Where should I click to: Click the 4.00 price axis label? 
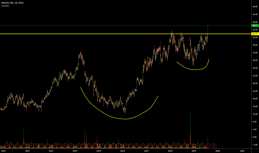(x=255, y=129)
